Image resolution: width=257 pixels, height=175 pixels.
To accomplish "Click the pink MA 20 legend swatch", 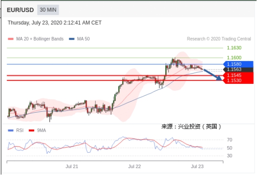I will (11, 39).
